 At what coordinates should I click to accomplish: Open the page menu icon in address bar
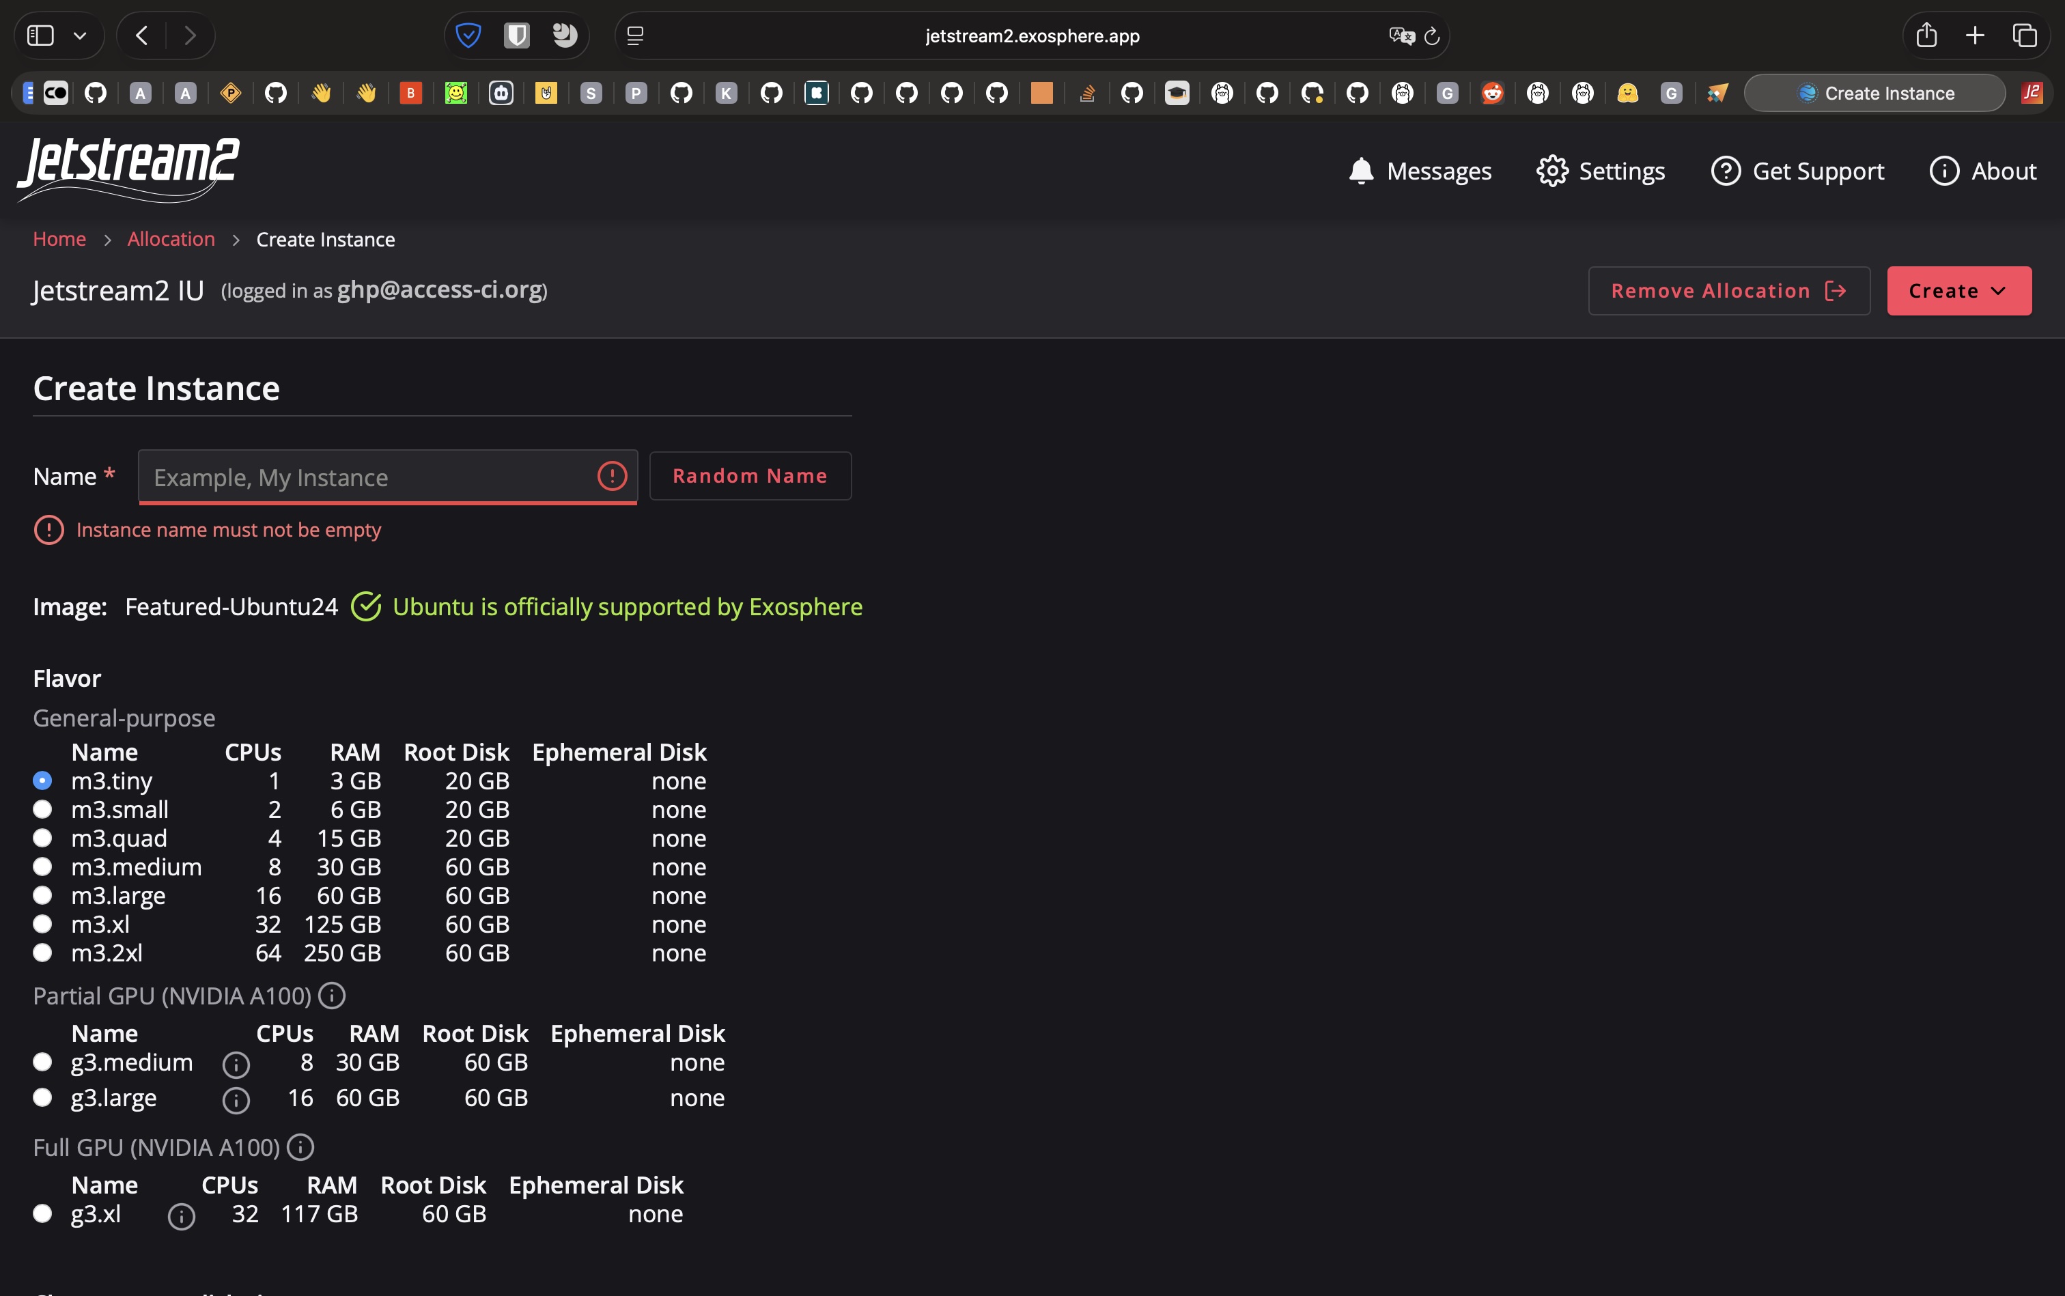[635, 35]
